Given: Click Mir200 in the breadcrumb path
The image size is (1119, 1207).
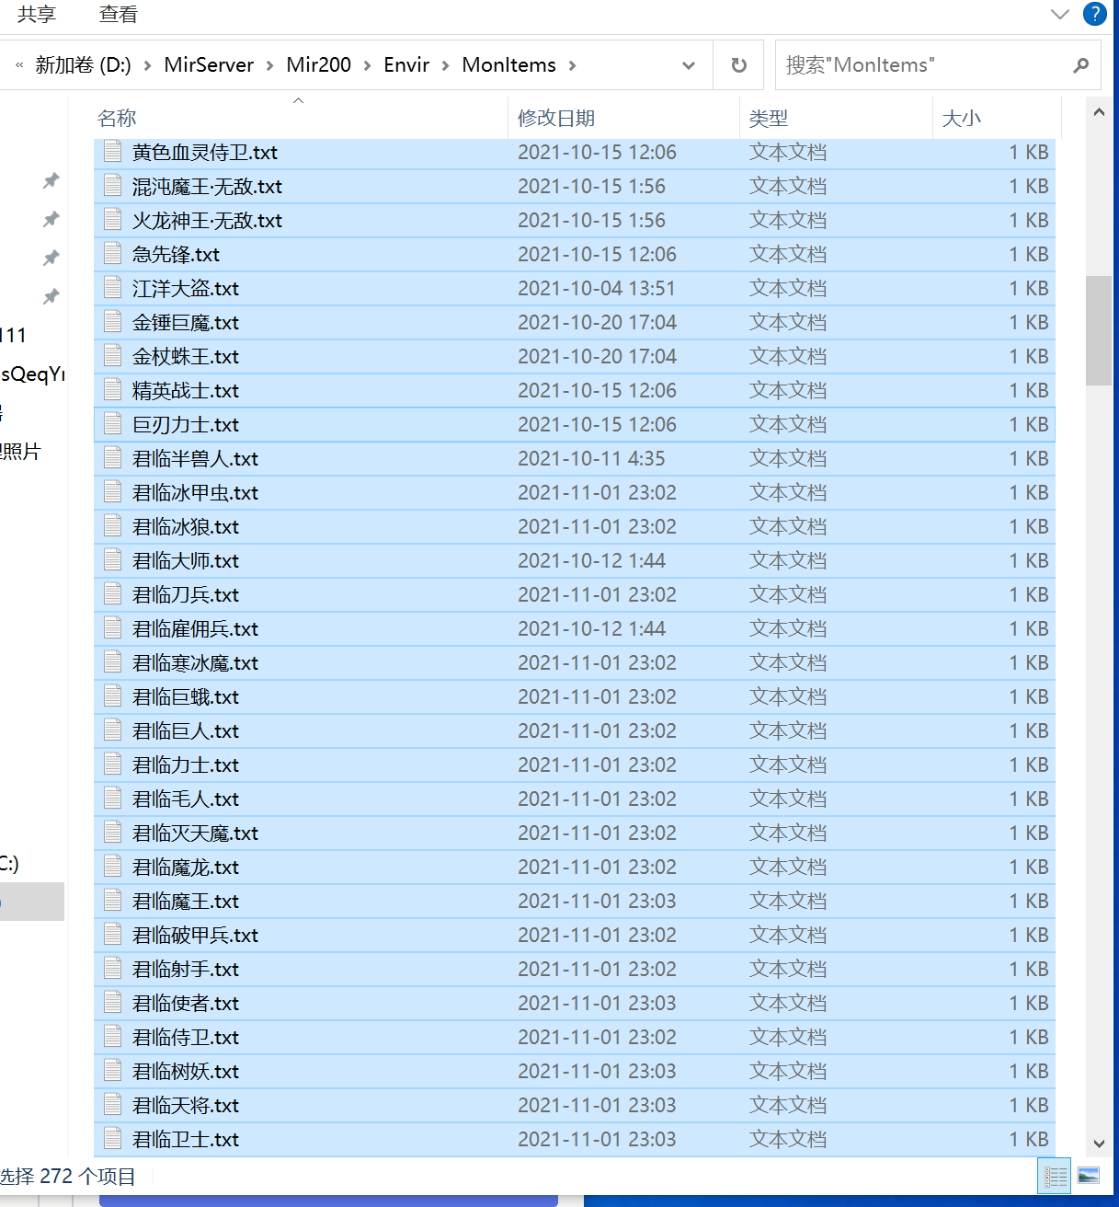Looking at the screenshot, I should 318,65.
